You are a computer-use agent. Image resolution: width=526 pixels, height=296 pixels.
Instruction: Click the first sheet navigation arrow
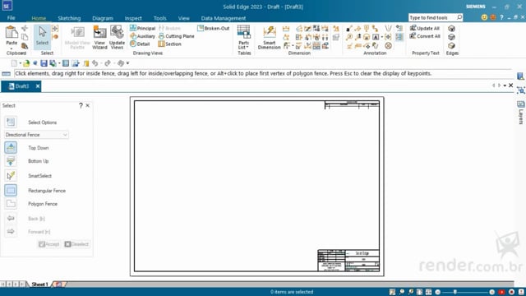pos(3,284)
